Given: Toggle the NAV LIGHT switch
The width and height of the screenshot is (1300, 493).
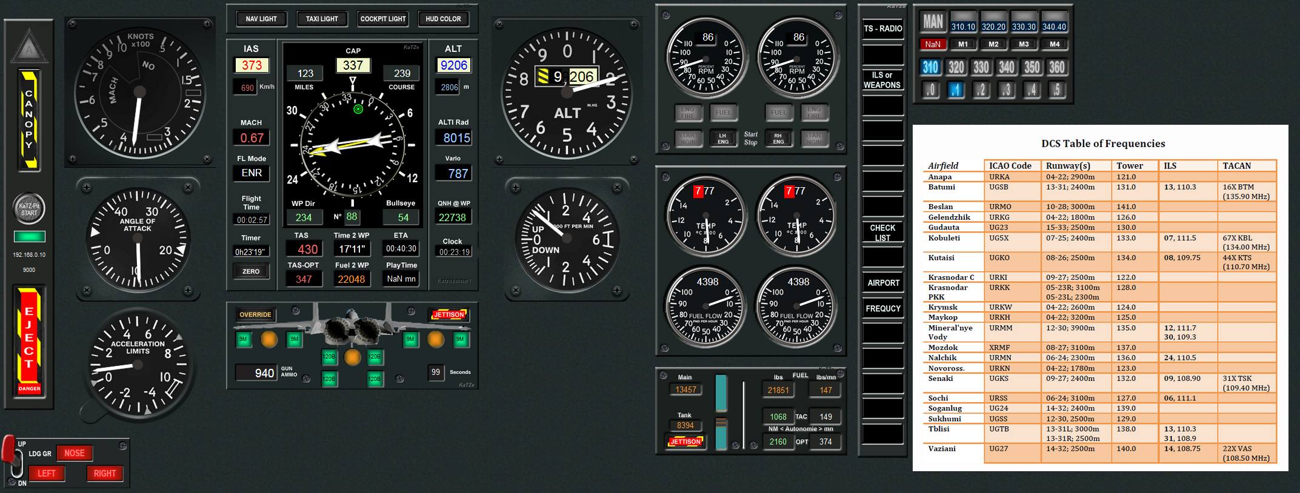Looking at the screenshot, I should click(261, 19).
